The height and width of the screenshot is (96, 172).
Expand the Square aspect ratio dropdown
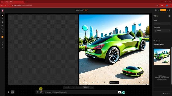162,31
